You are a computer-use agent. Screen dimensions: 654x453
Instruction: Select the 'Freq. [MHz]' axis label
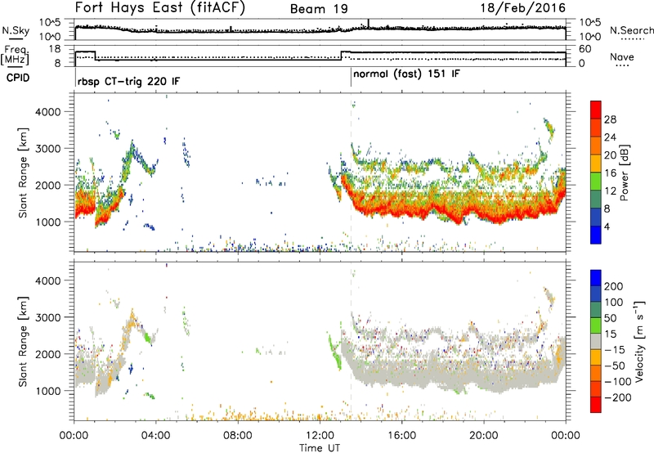[15, 55]
